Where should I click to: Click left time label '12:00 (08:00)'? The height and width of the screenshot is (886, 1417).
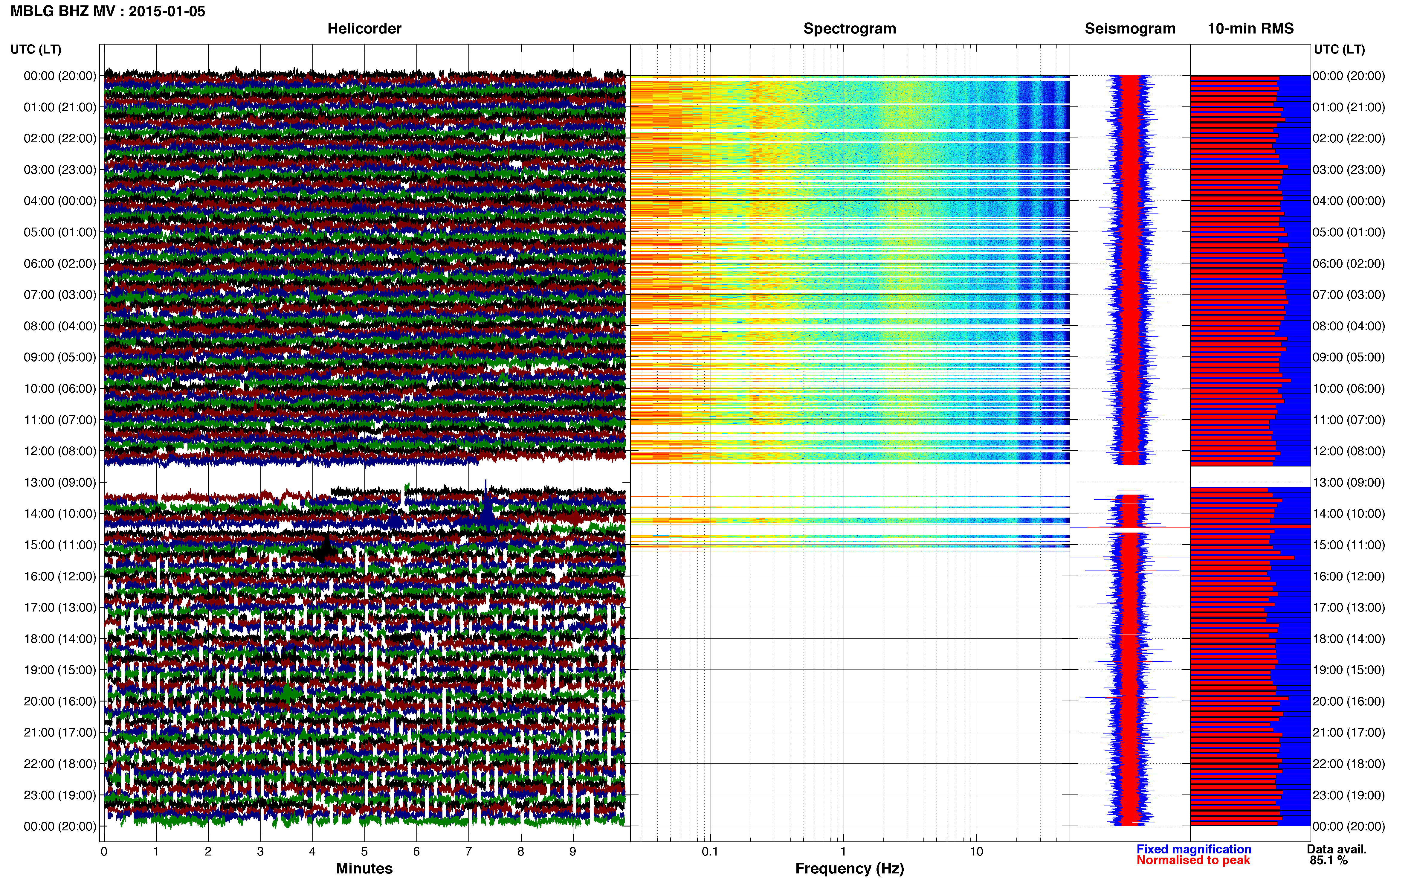click(x=60, y=451)
